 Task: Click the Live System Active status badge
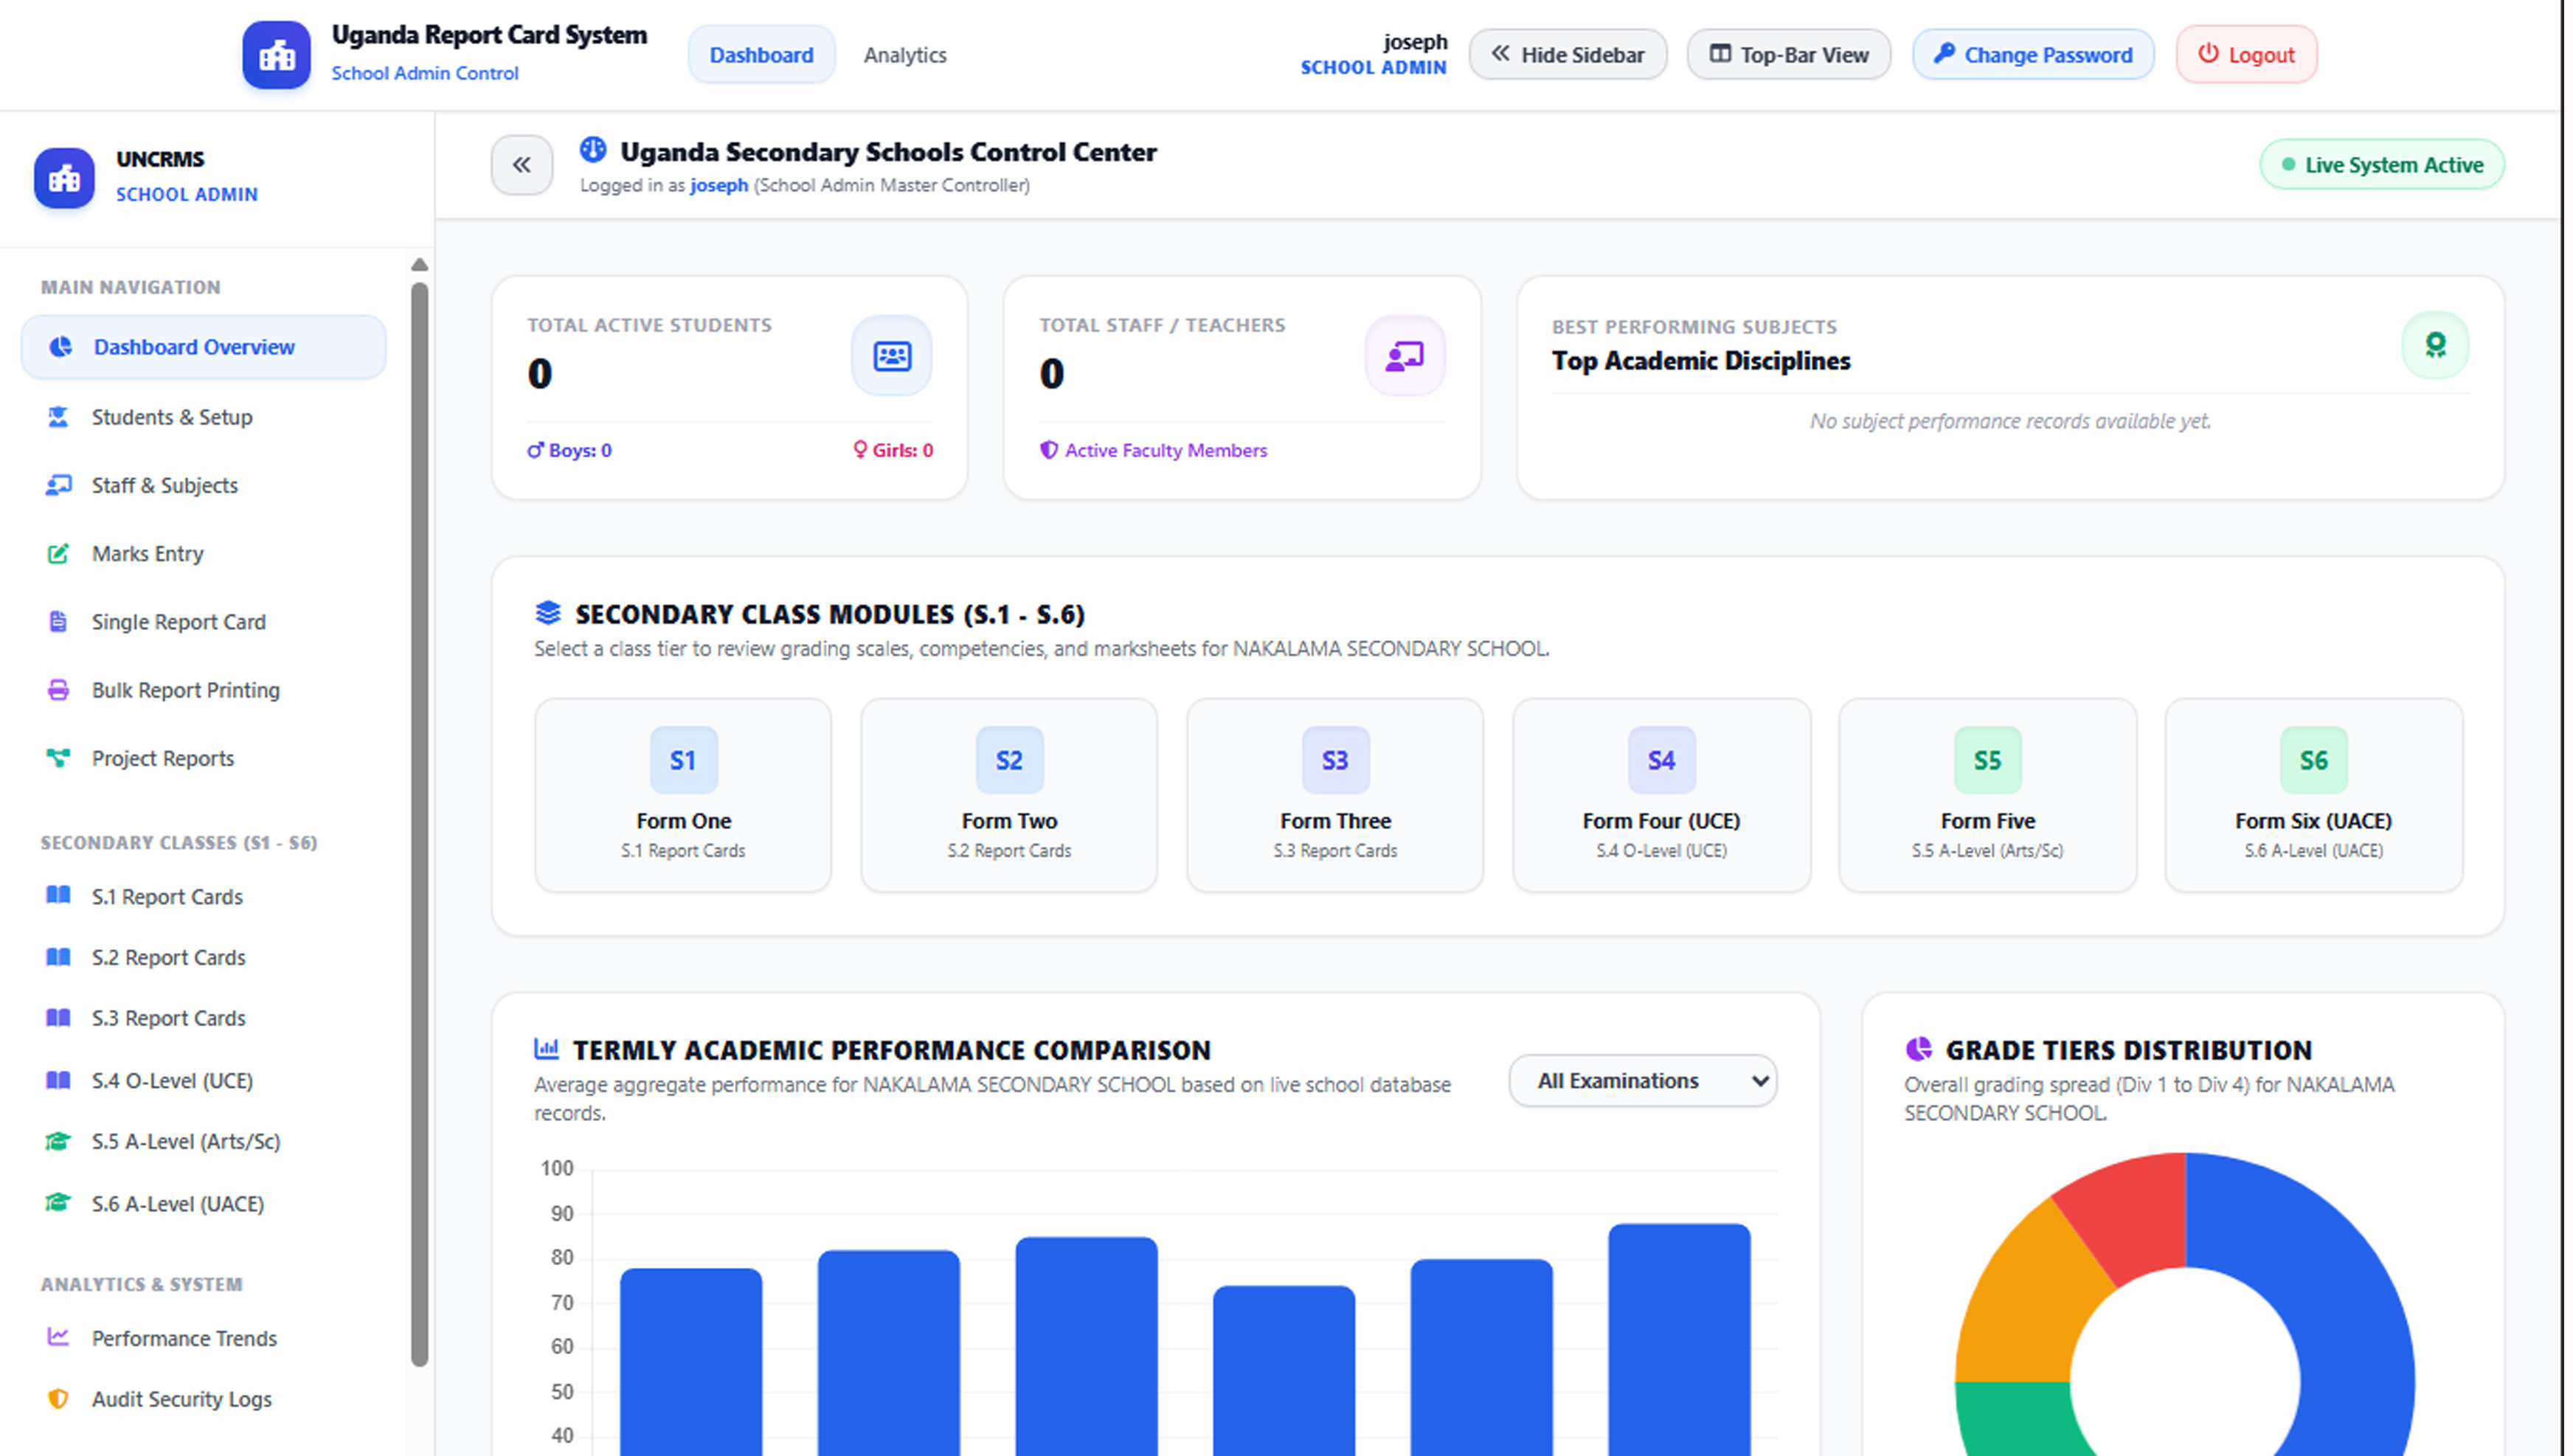click(2382, 165)
